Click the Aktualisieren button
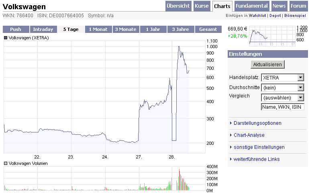 [267, 64]
